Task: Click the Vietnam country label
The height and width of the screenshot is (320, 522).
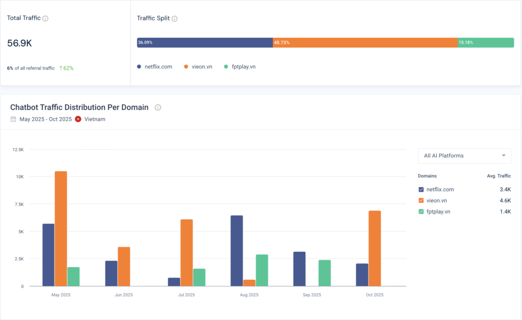Action: [95, 119]
